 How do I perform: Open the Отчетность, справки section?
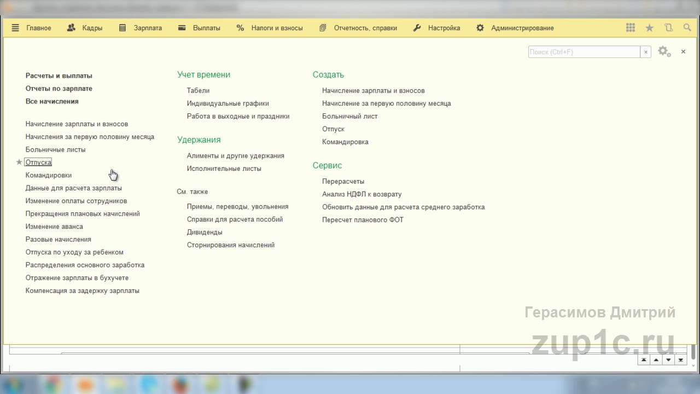coord(358,28)
